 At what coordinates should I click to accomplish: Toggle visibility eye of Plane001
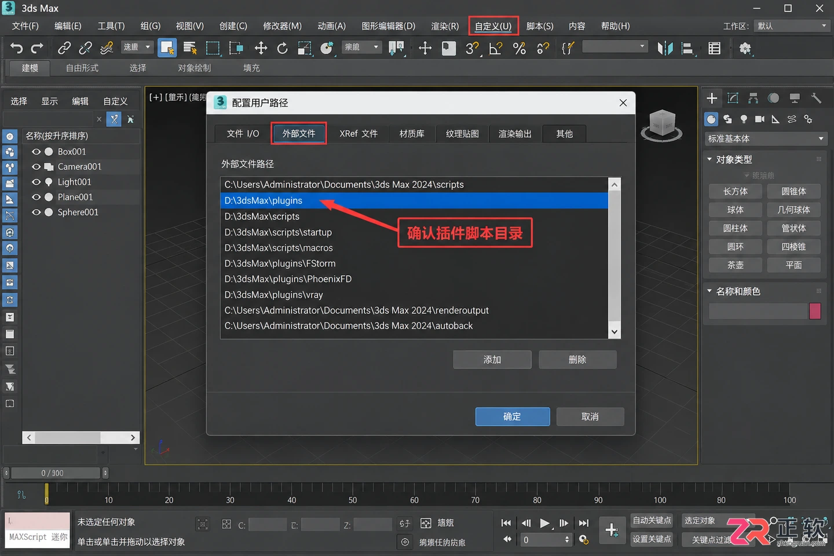(36, 197)
